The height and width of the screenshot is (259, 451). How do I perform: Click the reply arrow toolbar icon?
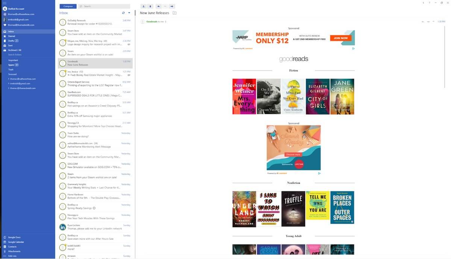[158, 6]
